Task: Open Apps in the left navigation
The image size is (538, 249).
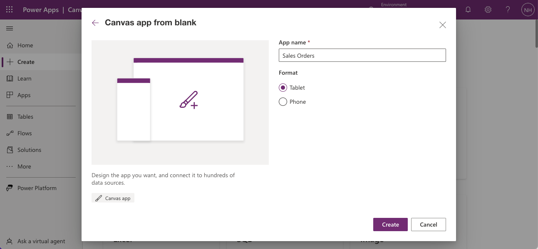Action: tap(24, 95)
